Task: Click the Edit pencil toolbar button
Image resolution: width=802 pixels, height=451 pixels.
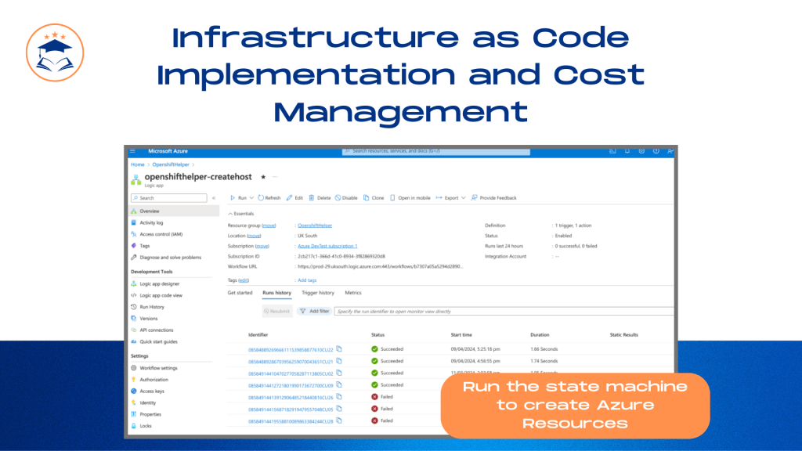Action: tap(294, 198)
